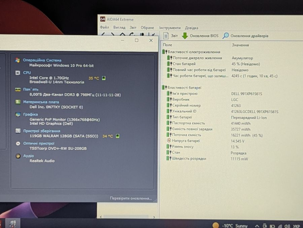303x228 pixels.
Task: Click the AIDA64 Extreme title bar icon
Action: point(103,19)
